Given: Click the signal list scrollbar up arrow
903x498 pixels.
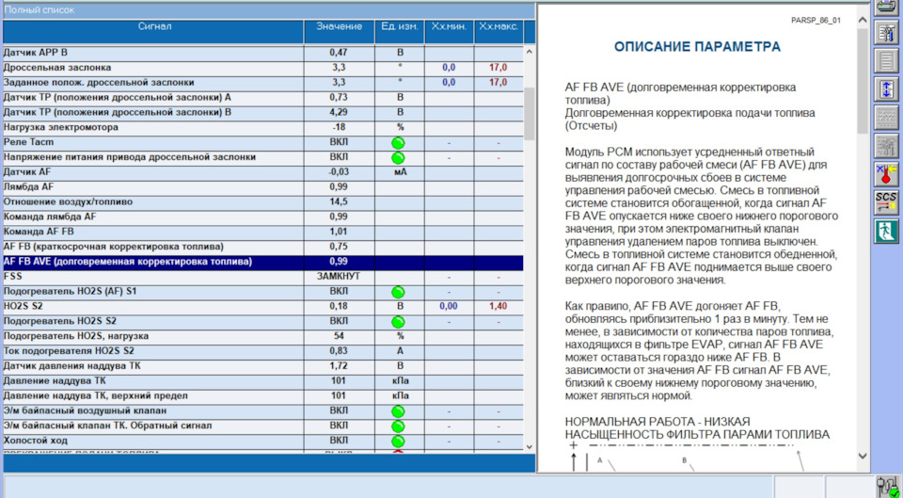Looking at the screenshot, I should point(530,52).
